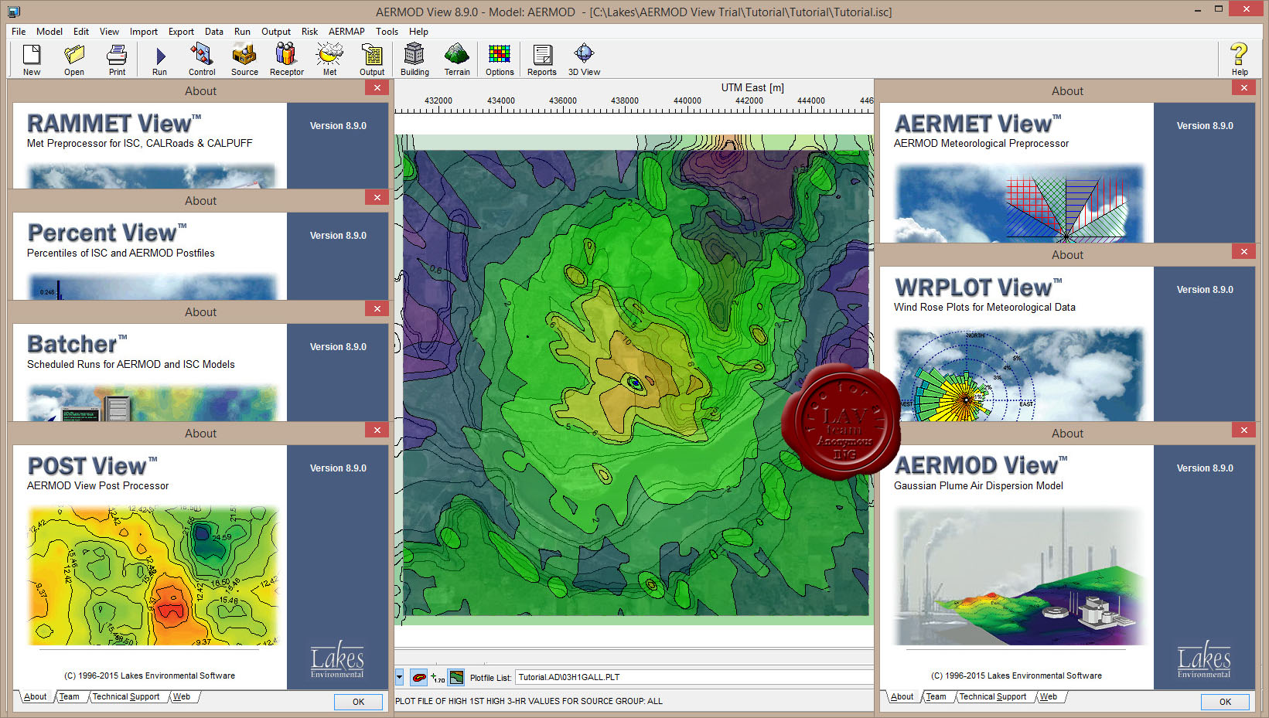Close the WRPLOT View About dialog
The image size is (1269, 718).
pos(1243,252)
